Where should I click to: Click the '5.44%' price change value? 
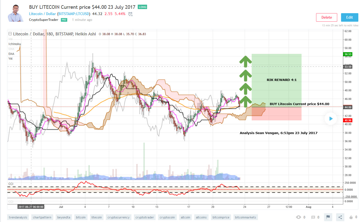(120, 14)
